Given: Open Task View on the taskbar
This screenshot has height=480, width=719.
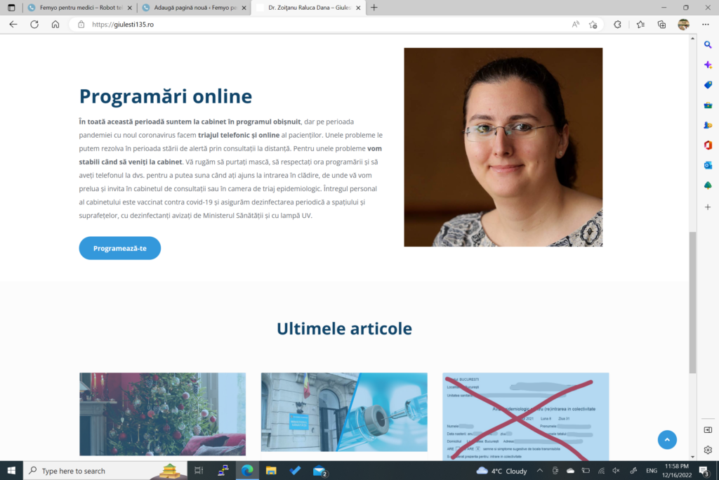Looking at the screenshot, I should 199,470.
